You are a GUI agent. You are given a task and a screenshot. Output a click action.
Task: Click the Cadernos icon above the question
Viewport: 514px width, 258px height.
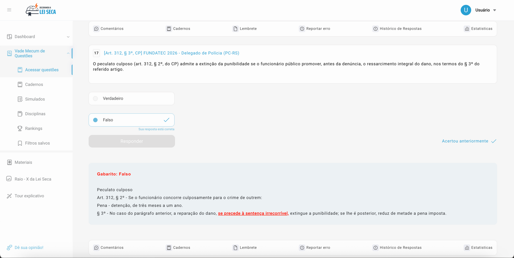point(169,29)
